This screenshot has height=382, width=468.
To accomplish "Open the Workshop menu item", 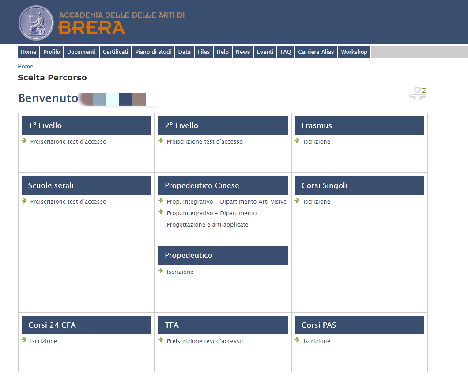I will pyautogui.click(x=354, y=52).
